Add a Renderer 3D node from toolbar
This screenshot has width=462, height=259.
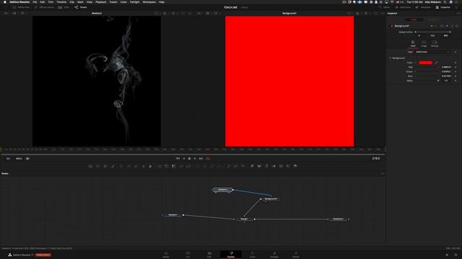[295, 166]
